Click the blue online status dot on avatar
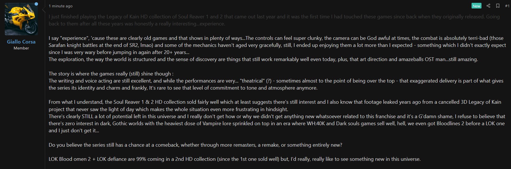511x169 pixels. click(36, 4)
